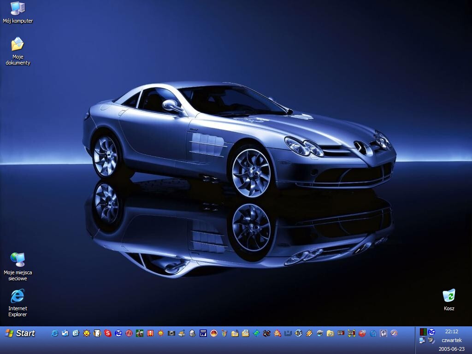Screen dimensions: 472x354
Task: Click the camera icon in Quick Launch
Action: (x=171, y=333)
